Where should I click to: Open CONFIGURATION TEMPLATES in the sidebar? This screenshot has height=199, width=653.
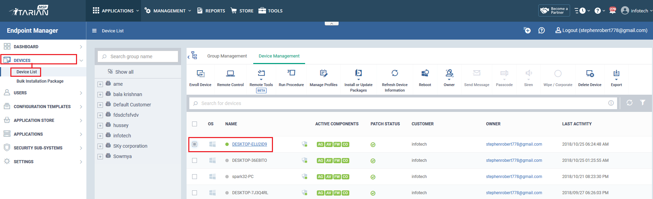point(43,107)
